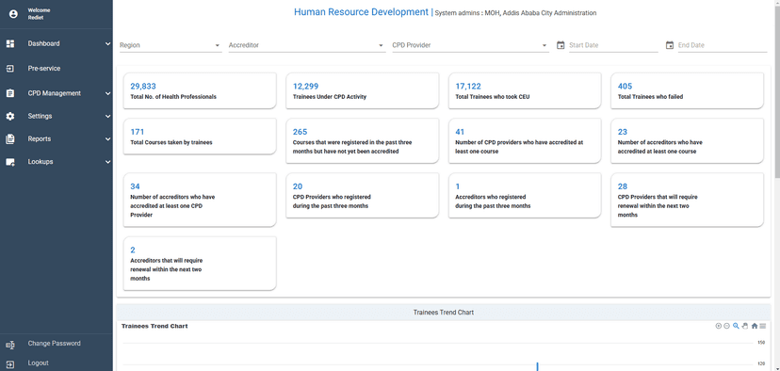Click the 28 CPD Providers requiring renewal card
This screenshot has height=371, width=780.
point(687,200)
